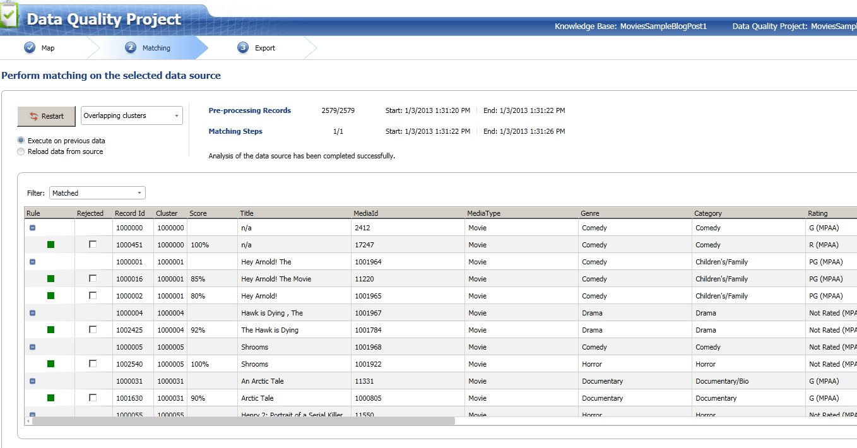This screenshot has height=448, width=857.
Task: Click the green match icon for Shrooms at 100%
Action: (x=51, y=363)
